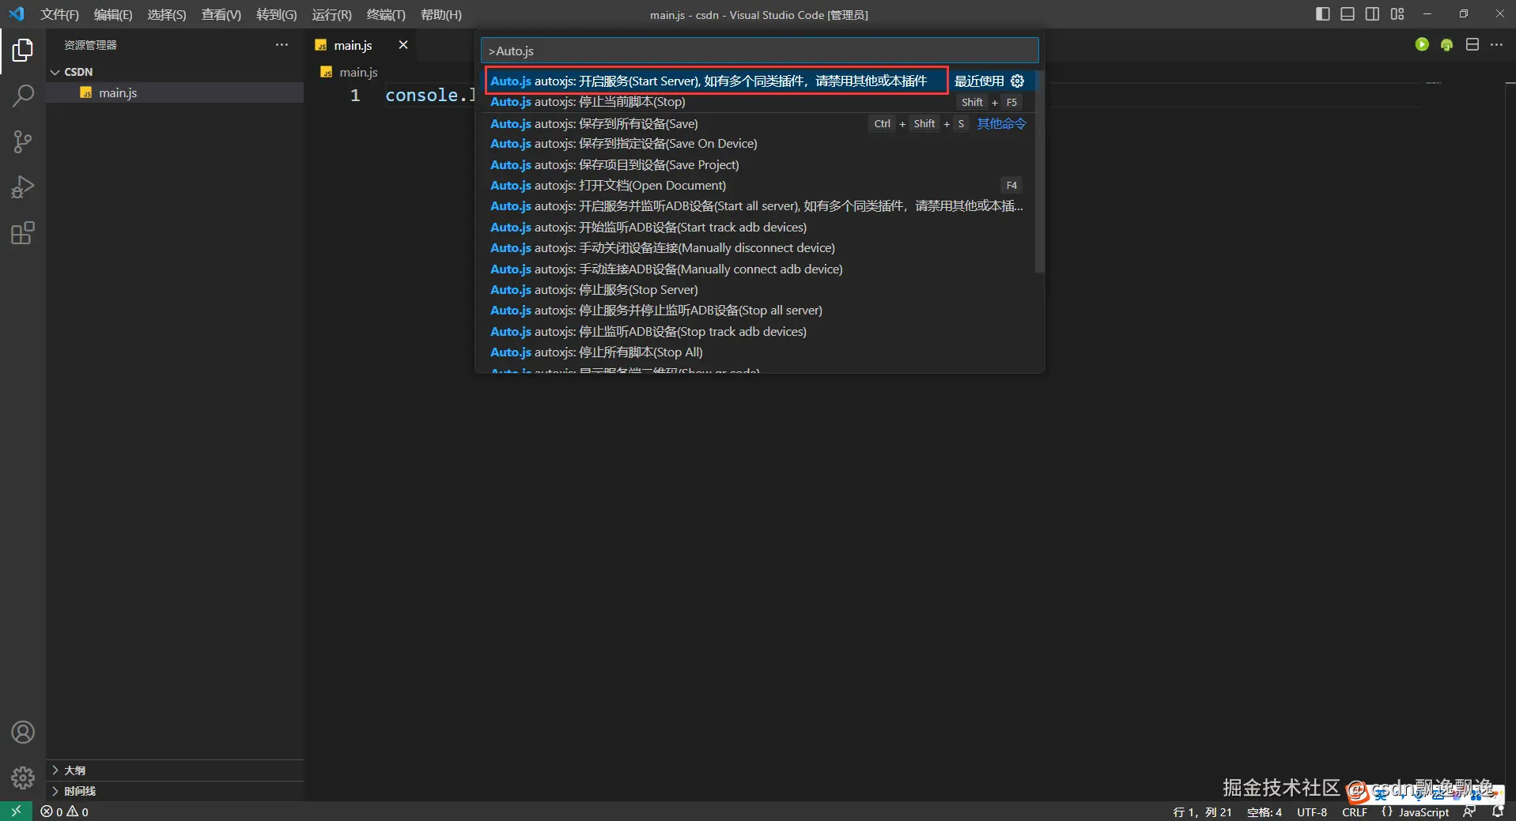Open the Run and Debug view
This screenshot has width=1516, height=821.
click(23, 187)
